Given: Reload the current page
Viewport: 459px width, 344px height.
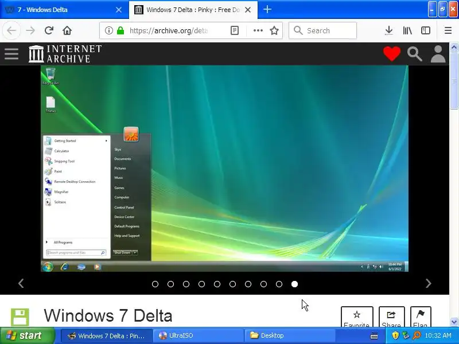Looking at the screenshot, I should point(49,30).
